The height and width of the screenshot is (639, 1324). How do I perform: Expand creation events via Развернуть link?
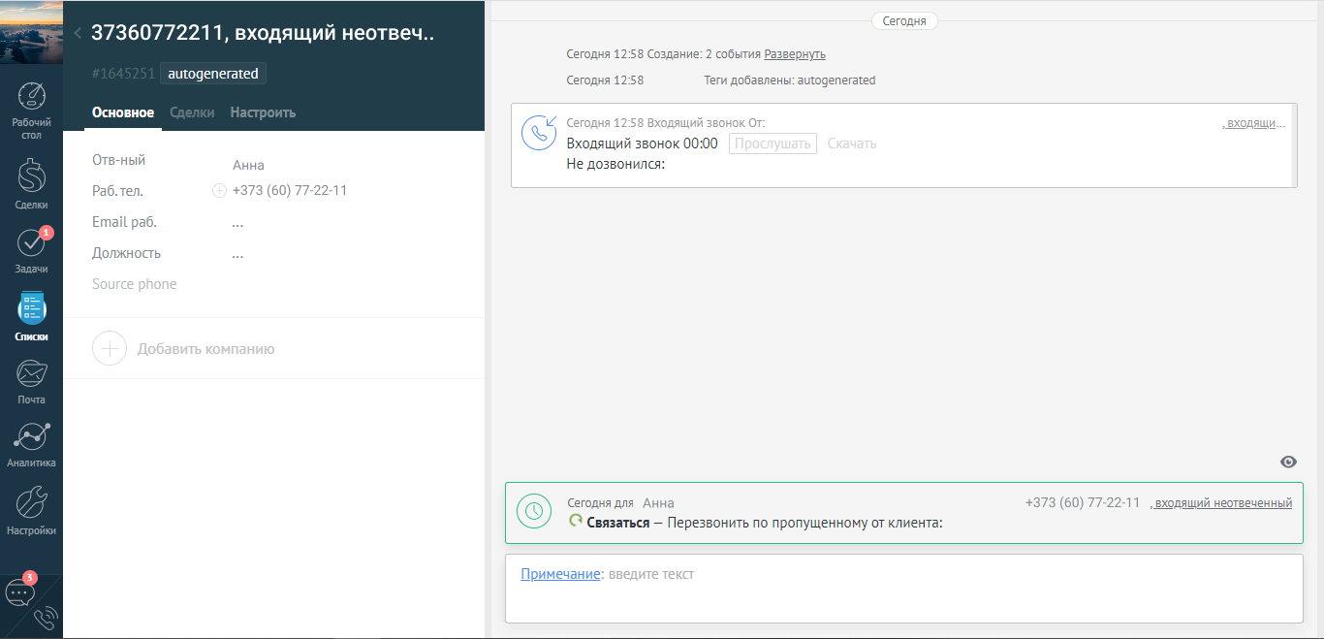tap(795, 54)
